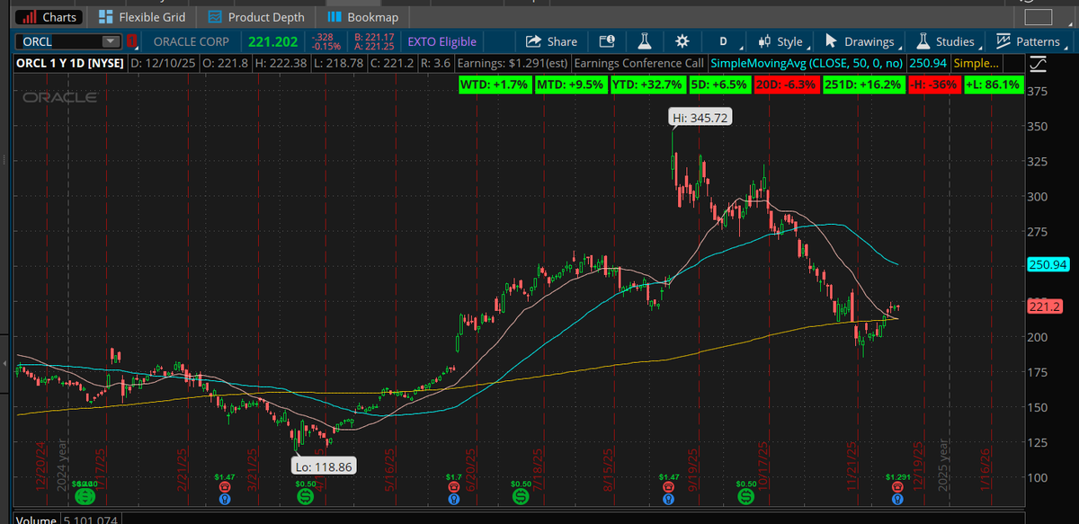
Task: Click the blue lightbulb icon under $1.291
Action: (x=897, y=498)
